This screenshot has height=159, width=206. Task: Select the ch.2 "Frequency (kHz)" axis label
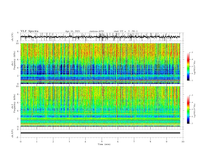pos(14,103)
